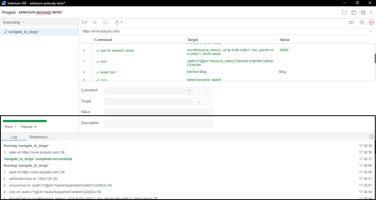Click project name selenium-pcloudy-tests

(41, 12)
